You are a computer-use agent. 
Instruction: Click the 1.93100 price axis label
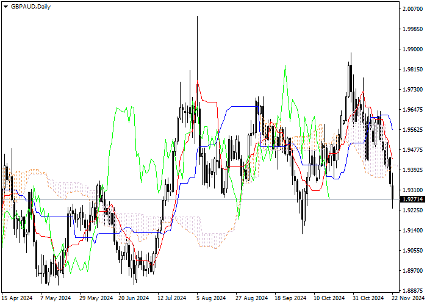pyautogui.click(x=412, y=190)
